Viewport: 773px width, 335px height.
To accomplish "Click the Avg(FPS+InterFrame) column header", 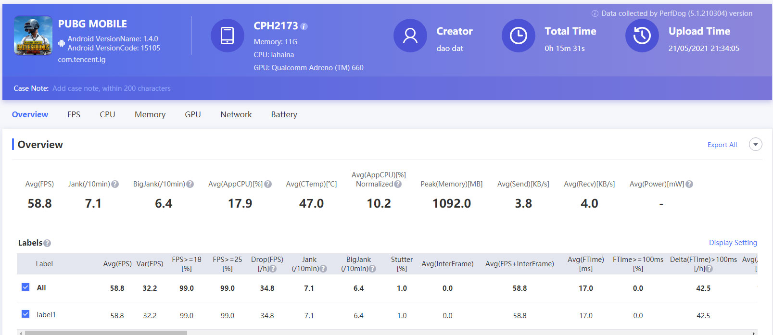I will pyautogui.click(x=520, y=264).
